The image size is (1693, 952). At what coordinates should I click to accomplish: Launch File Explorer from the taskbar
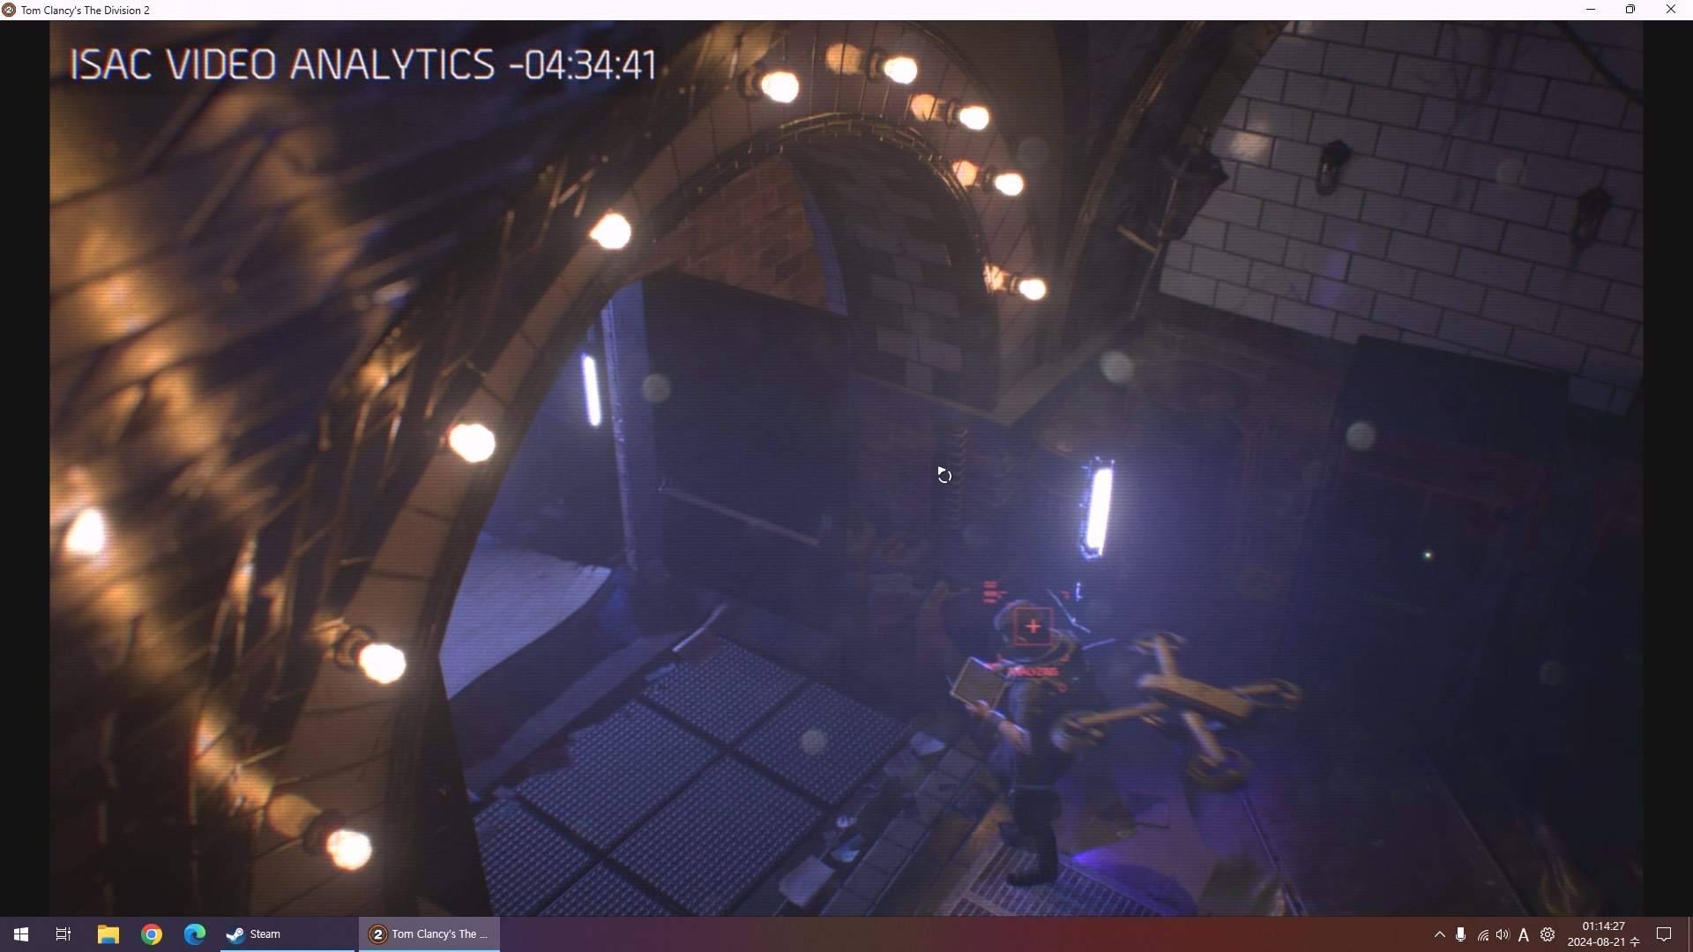click(x=108, y=934)
